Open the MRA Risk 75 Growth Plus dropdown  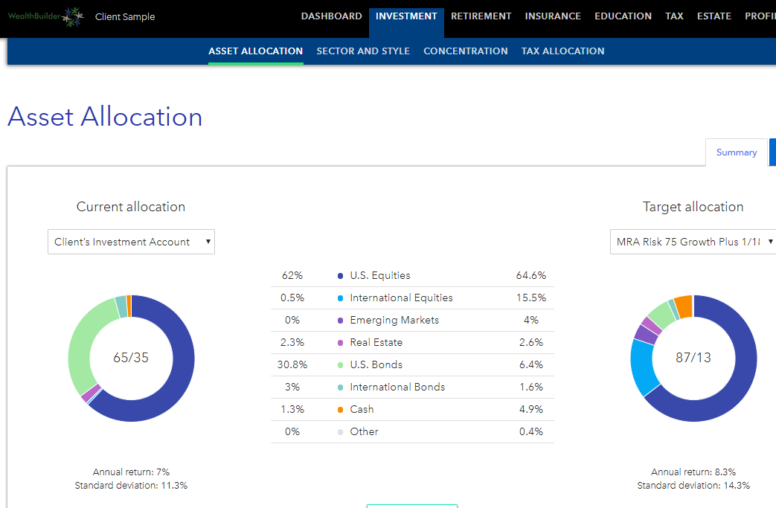693,242
